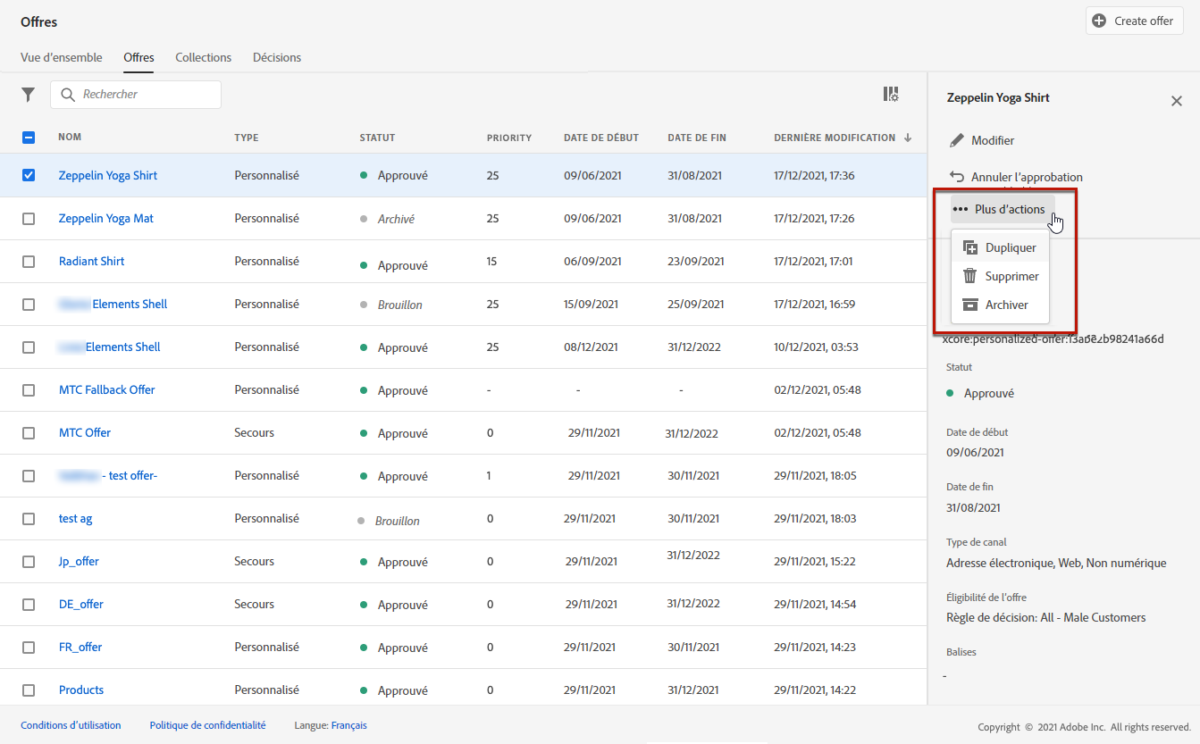The width and height of the screenshot is (1200, 744).
Task: Click the filter funnel icon
Action: 29,95
